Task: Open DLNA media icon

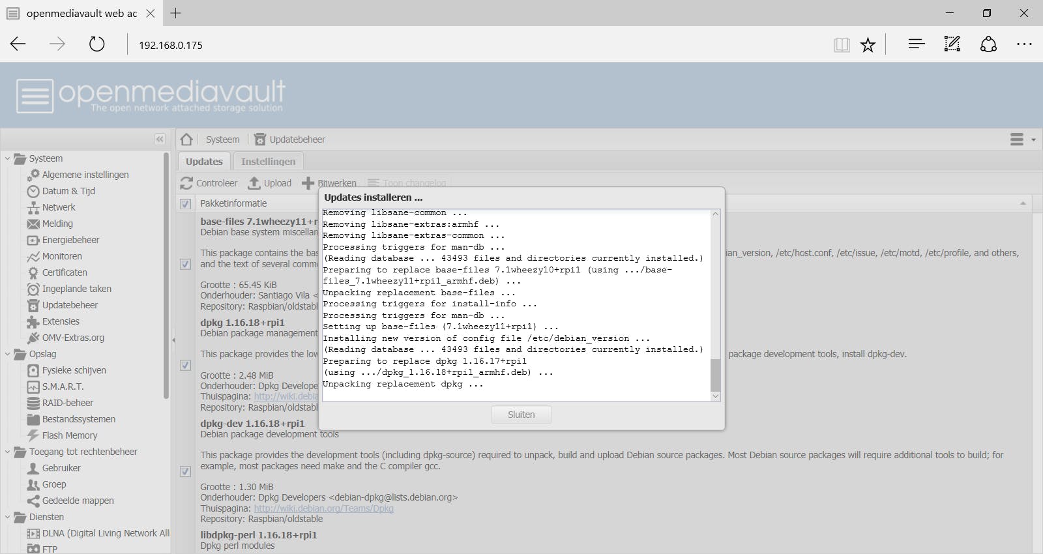Action: click(33, 533)
